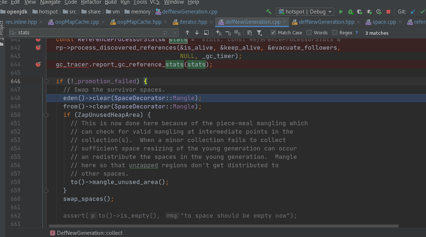Open the Run menu

click(x=125, y=2)
